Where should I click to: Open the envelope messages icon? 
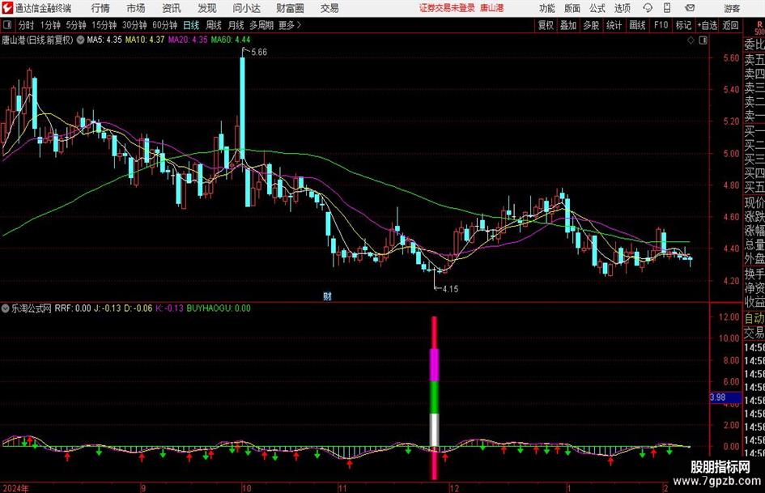(x=690, y=8)
